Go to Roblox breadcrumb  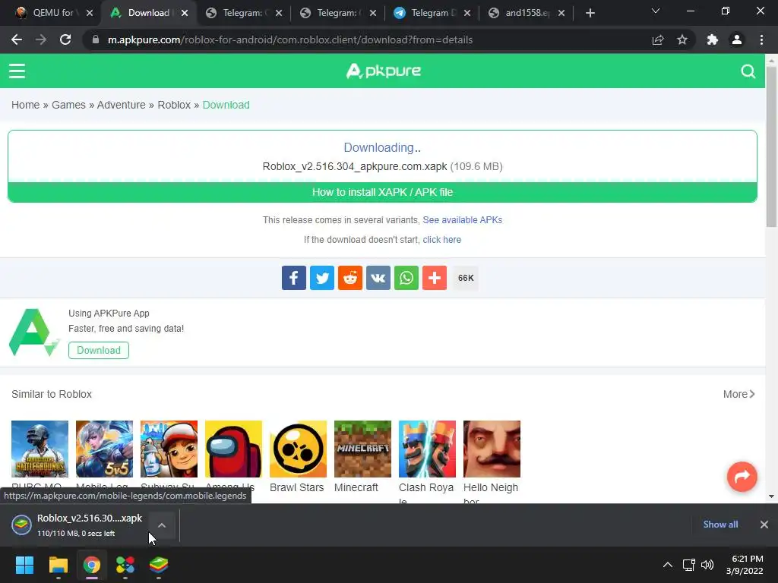click(x=174, y=105)
